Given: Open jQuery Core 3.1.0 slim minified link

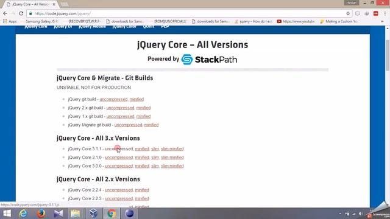Looking at the screenshot, I should click(x=172, y=158).
